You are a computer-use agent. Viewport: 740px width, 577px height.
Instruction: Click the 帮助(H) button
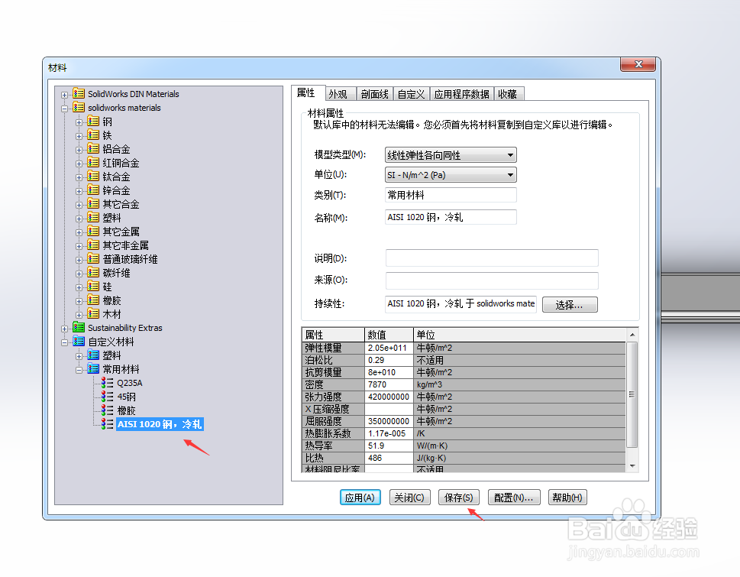[x=567, y=498]
